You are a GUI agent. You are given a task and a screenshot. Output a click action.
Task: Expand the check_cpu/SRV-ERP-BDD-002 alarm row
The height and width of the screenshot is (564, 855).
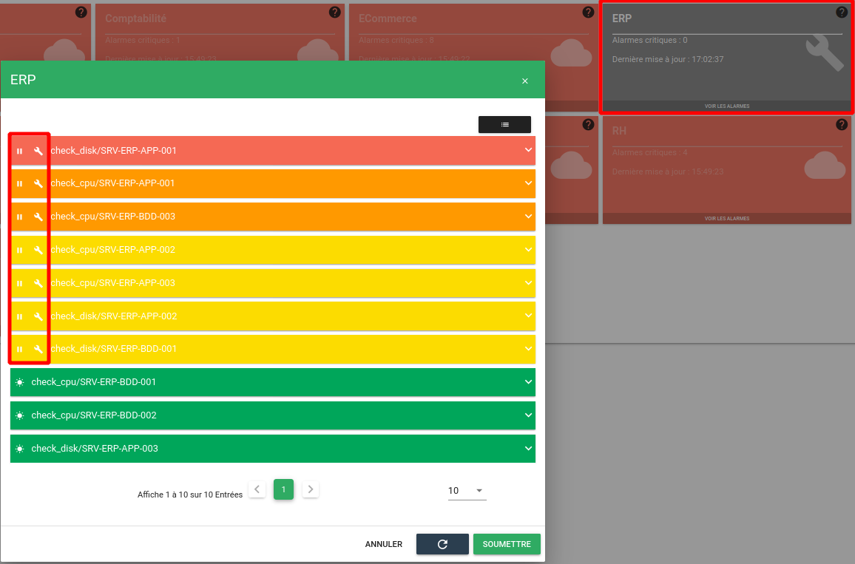(x=528, y=415)
